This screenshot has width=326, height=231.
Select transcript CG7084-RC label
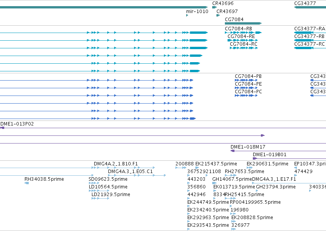pos(244,44)
